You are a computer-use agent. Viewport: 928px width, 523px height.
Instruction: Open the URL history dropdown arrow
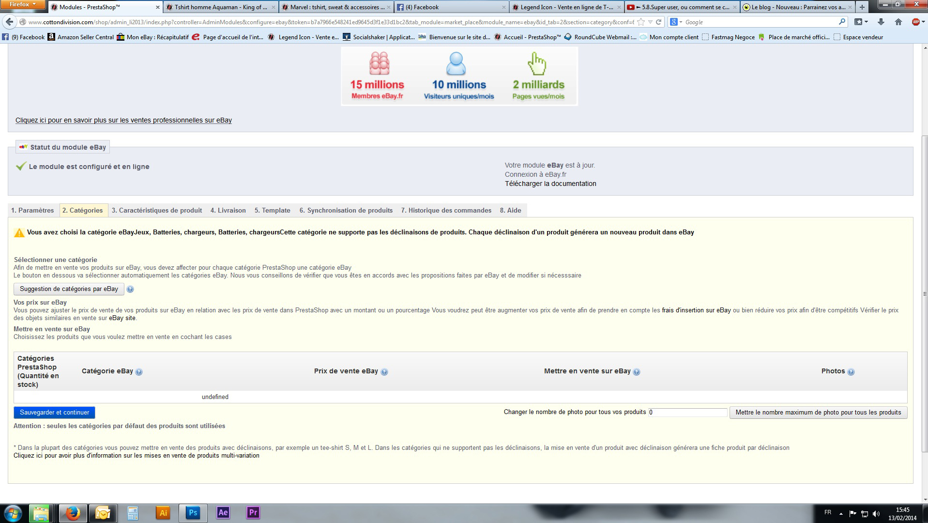(650, 22)
